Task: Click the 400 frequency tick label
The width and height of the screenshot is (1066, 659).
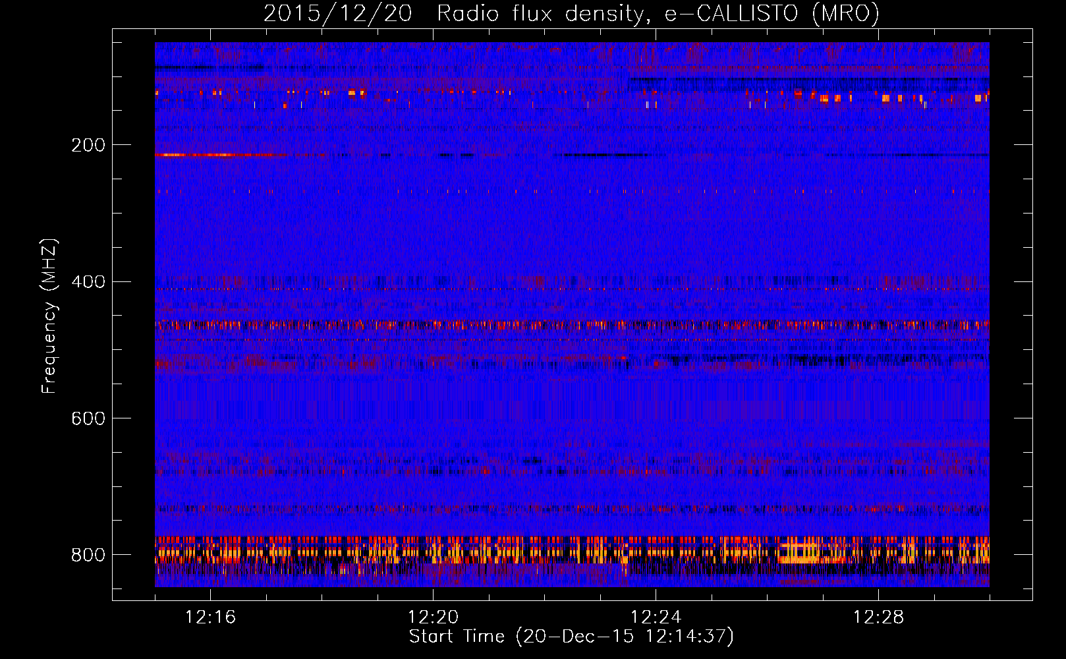Action: [x=88, y=282]
